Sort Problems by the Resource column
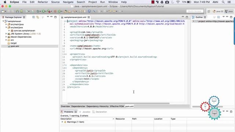This screenshot has width=235, height=132. (x=123, y=119)
